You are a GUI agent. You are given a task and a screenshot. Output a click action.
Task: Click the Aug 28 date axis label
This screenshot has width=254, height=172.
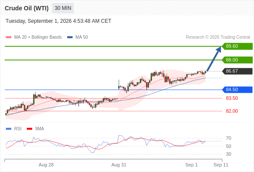pos(46,165)
